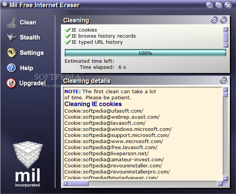Open the Stealth section

point(30,37)
